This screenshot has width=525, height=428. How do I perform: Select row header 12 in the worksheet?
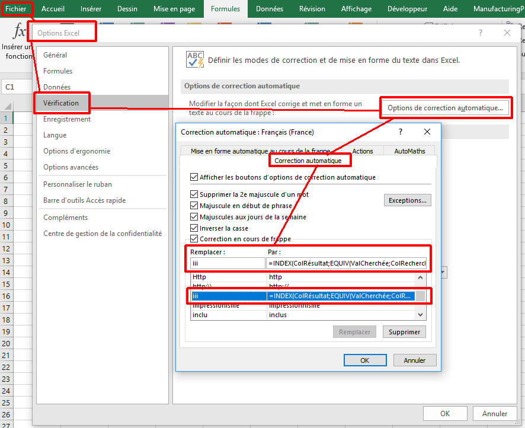(x=6, y=249)
